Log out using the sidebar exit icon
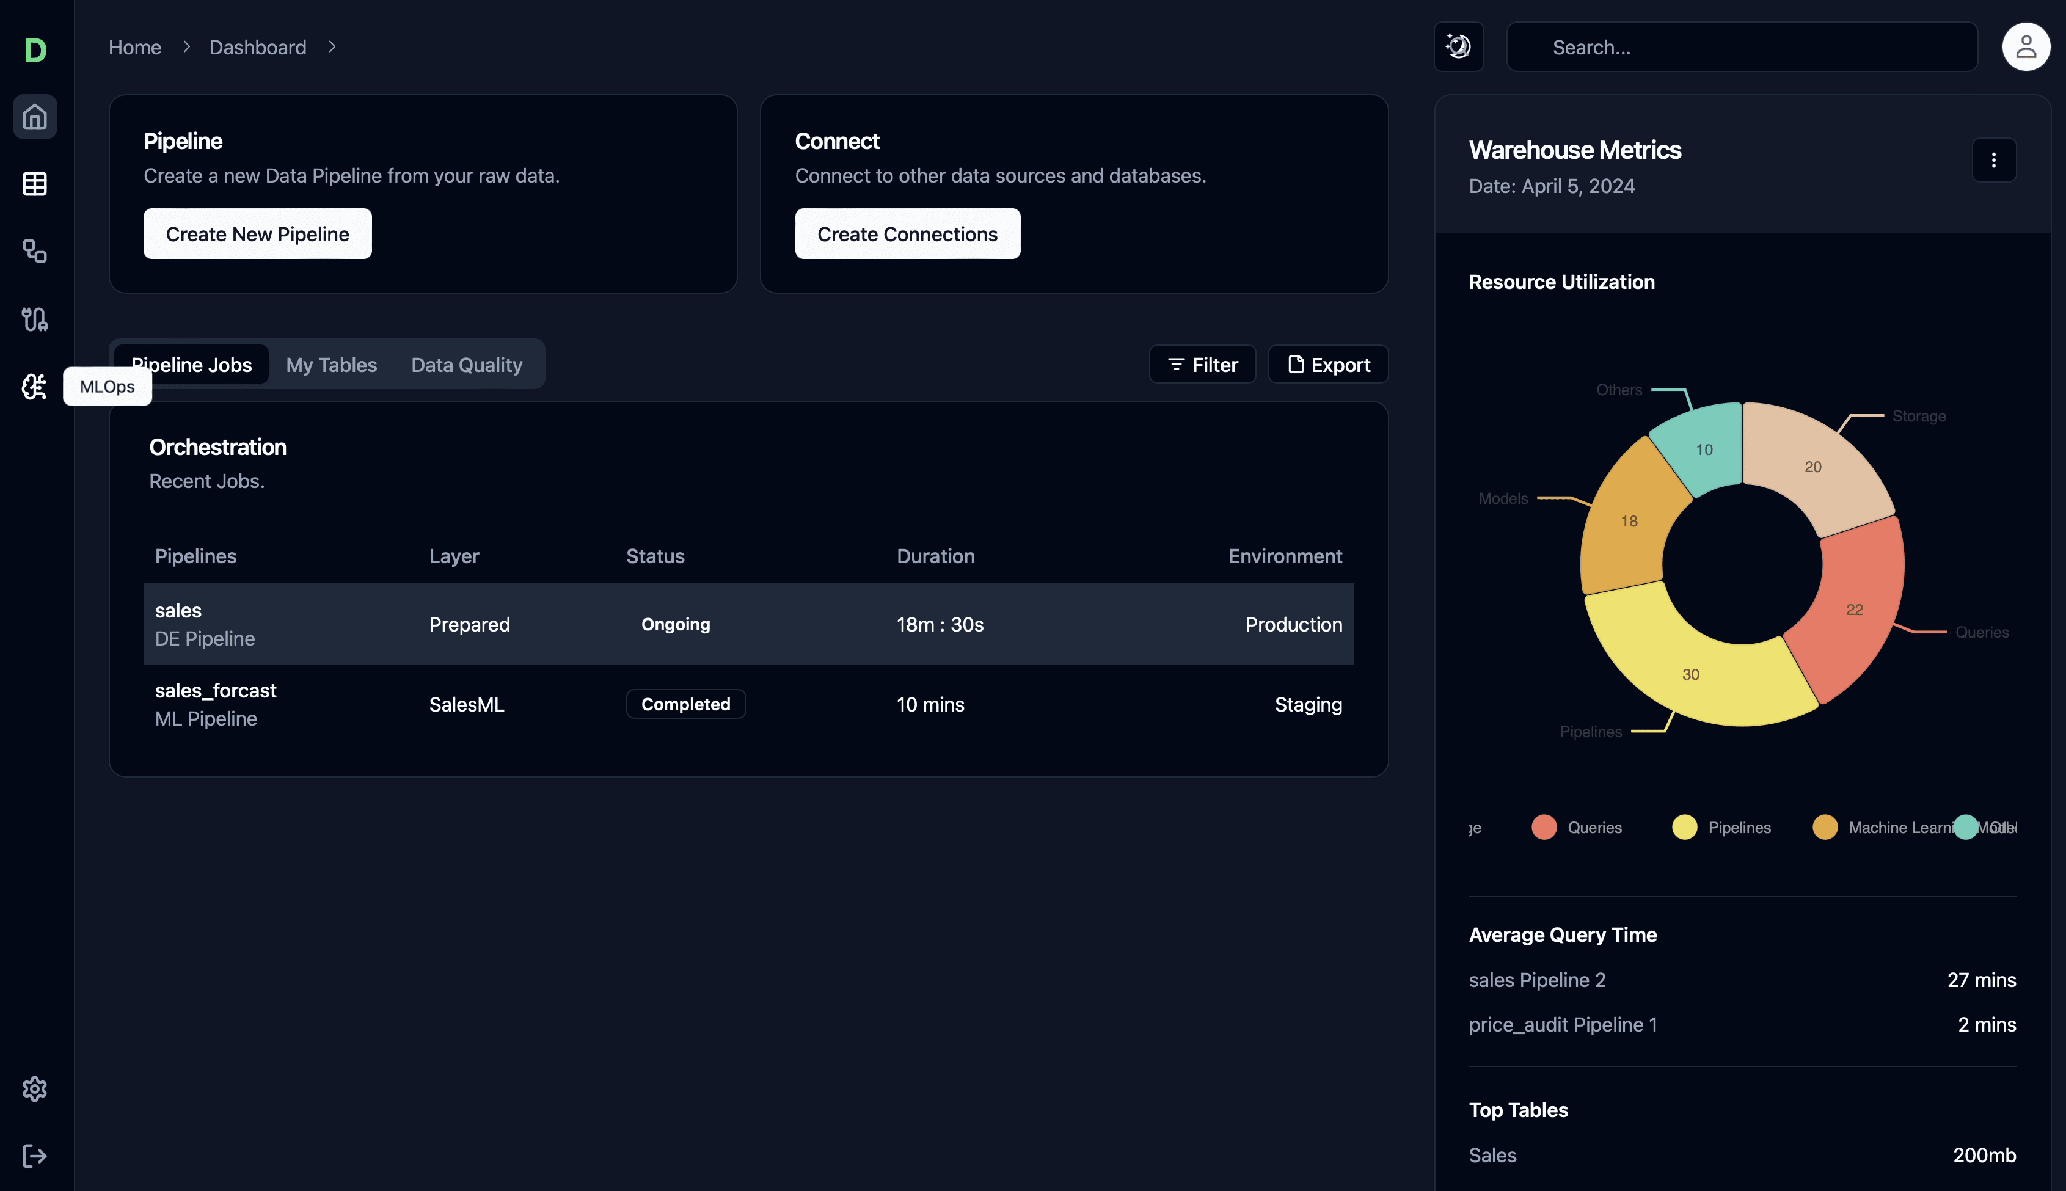This screenshot has width=2066, height=1191. 35,1155
